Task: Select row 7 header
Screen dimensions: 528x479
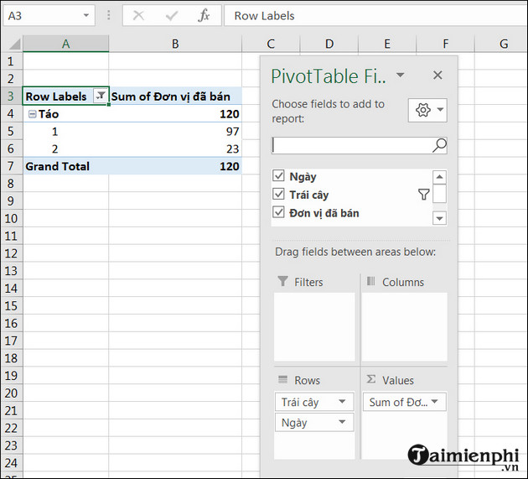Action: (11, 166)
